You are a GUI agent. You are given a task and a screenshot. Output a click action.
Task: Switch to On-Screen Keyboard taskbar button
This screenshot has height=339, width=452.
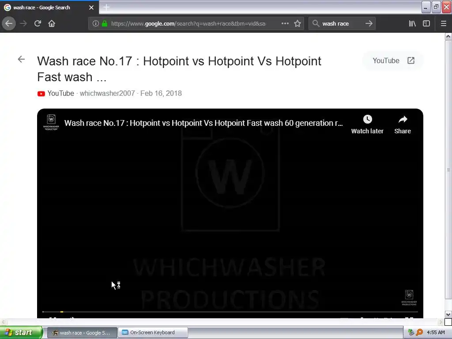point(153,333)
